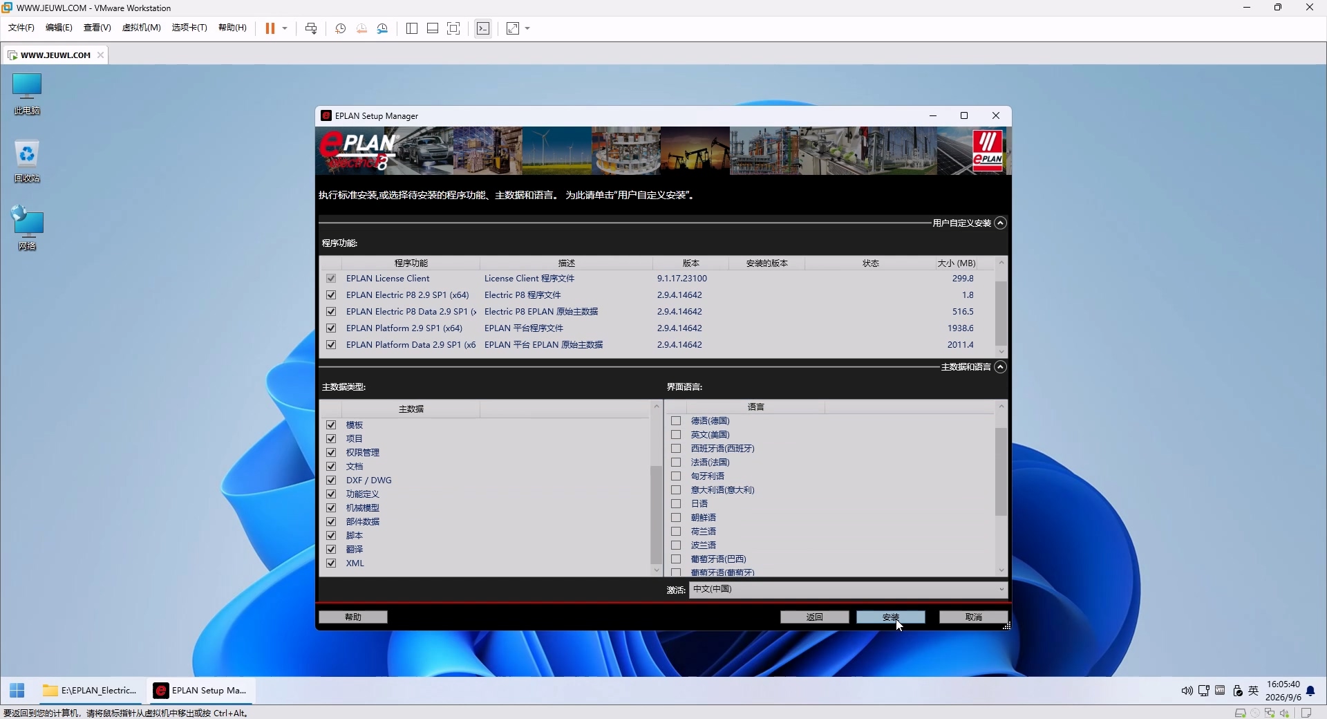Click the message log icon in VMware status bar
Image resolution: width=1327 pixels, height=719 pixels.
pyautogui.click(x=1306, y=713)
